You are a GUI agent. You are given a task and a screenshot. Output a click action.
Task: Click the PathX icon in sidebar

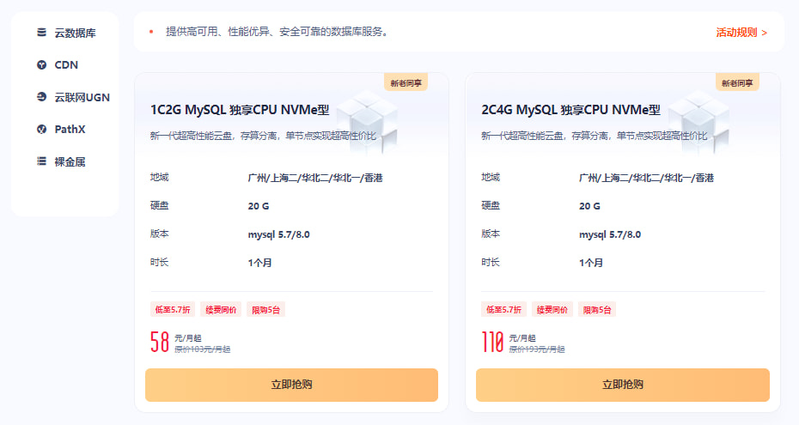tap(41, 130)
